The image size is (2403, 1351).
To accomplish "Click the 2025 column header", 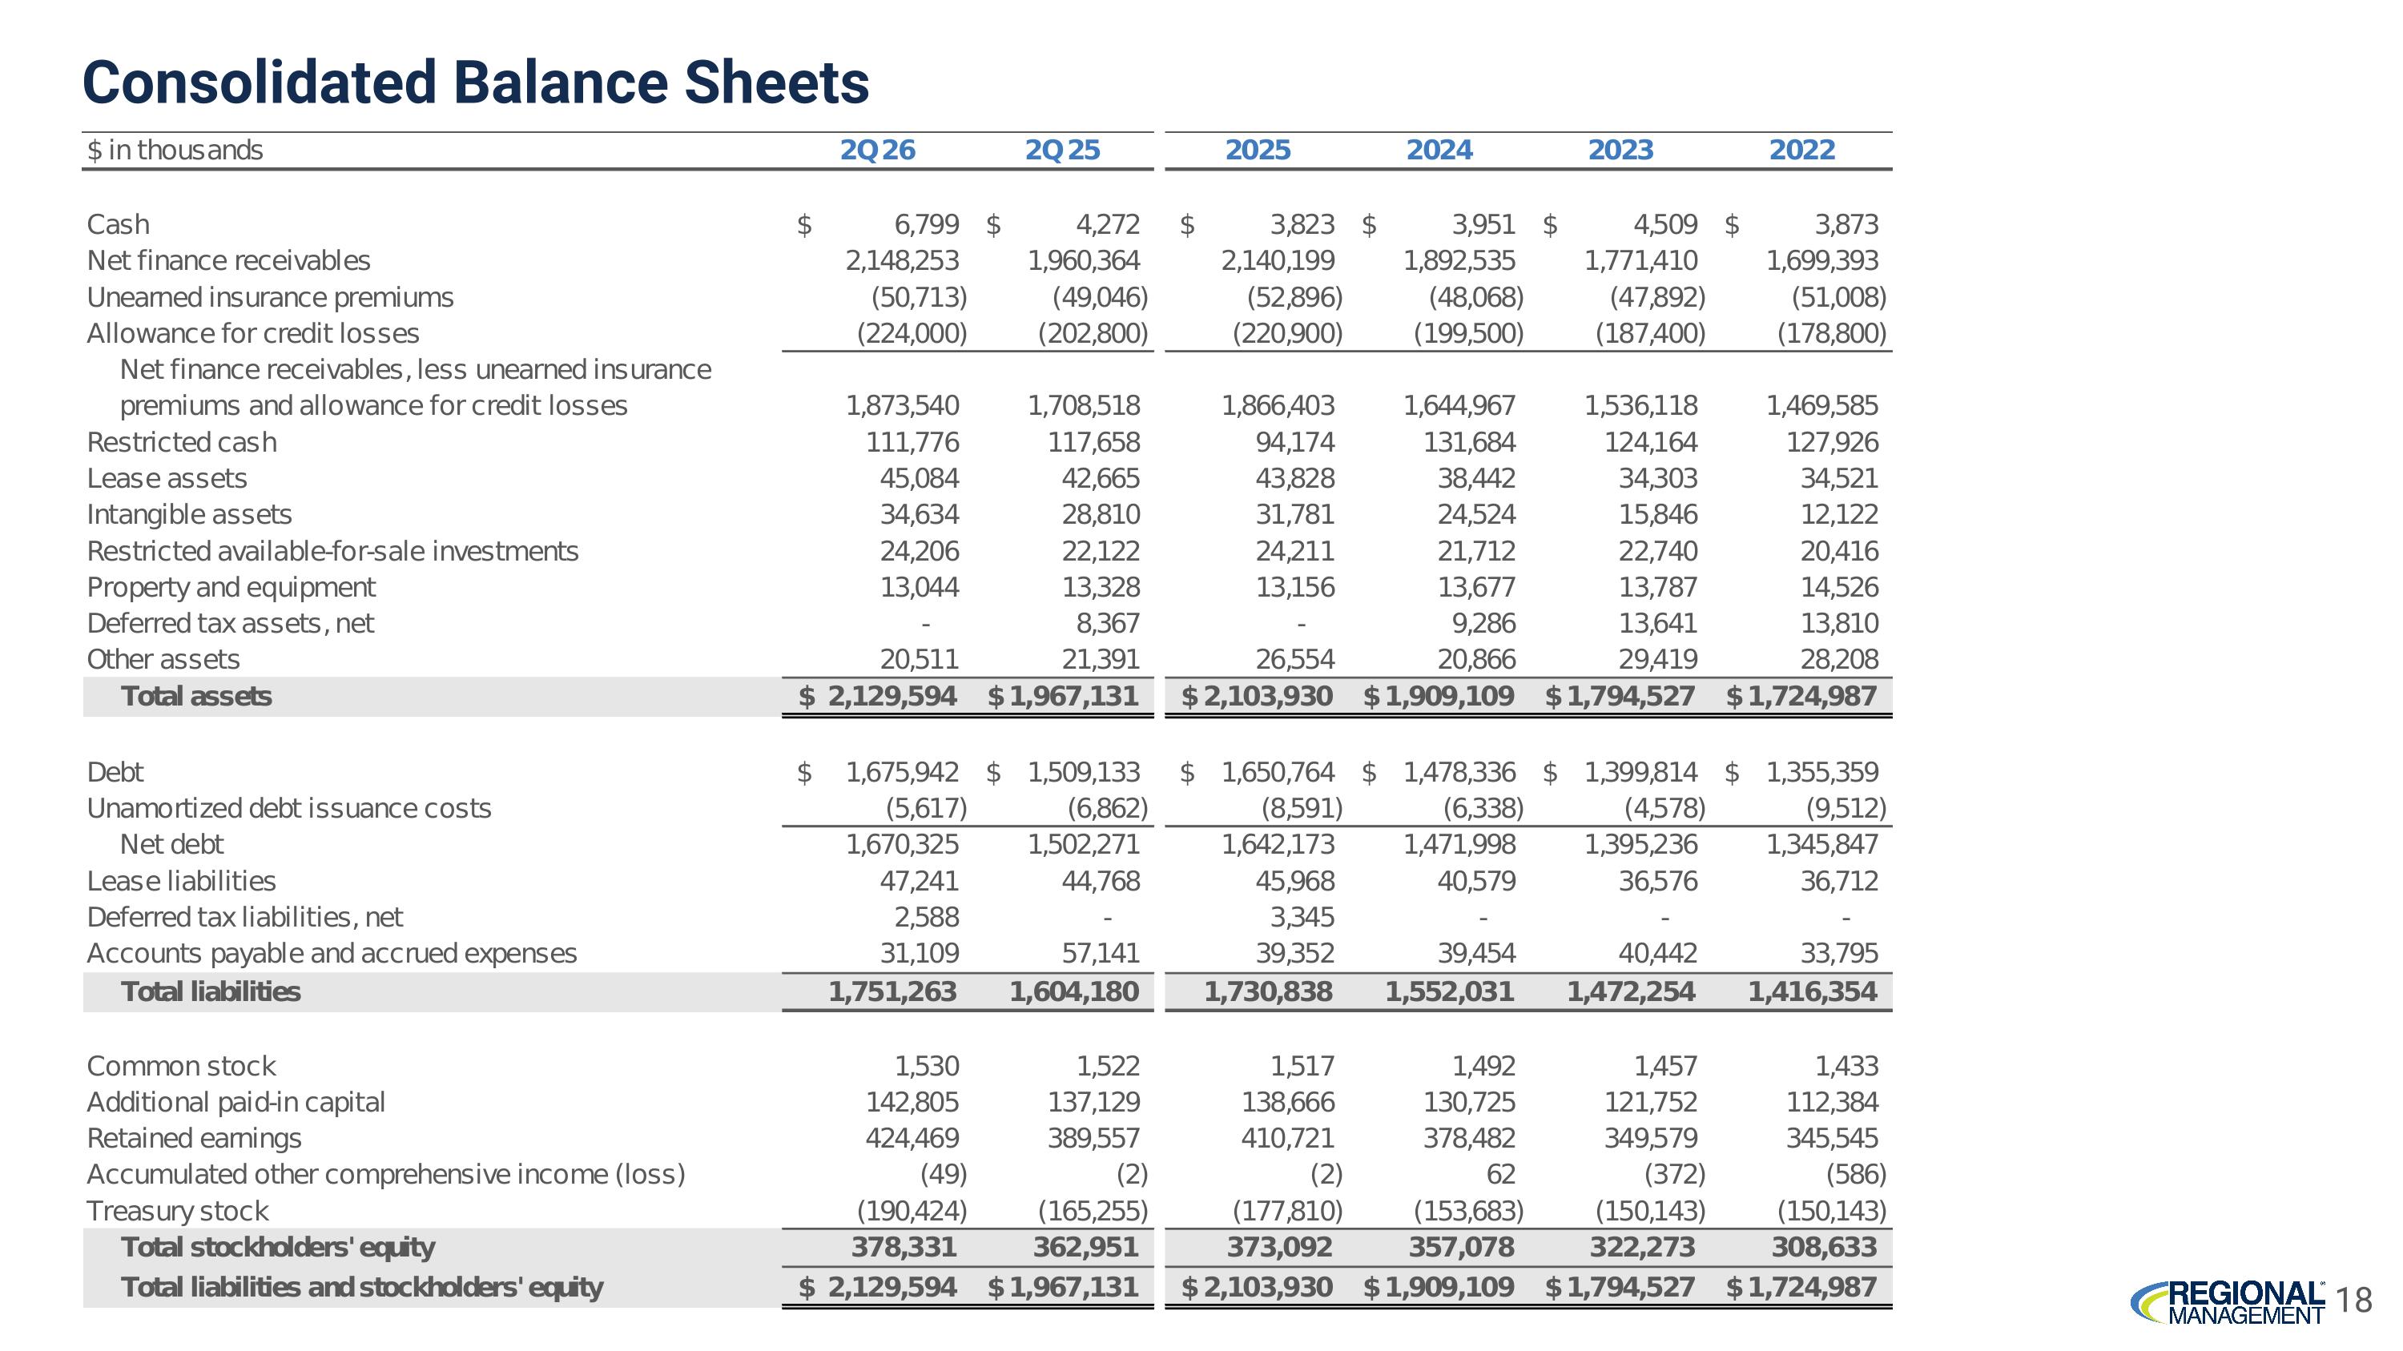I will pyautogui.click(x=1258, y=150).
